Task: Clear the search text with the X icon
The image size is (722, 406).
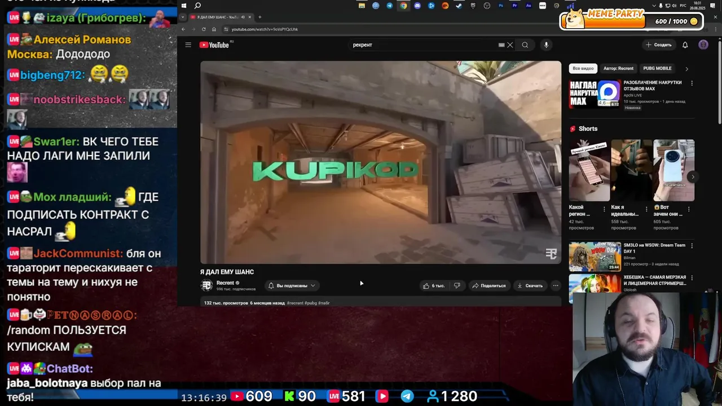Action: (510, 45)
